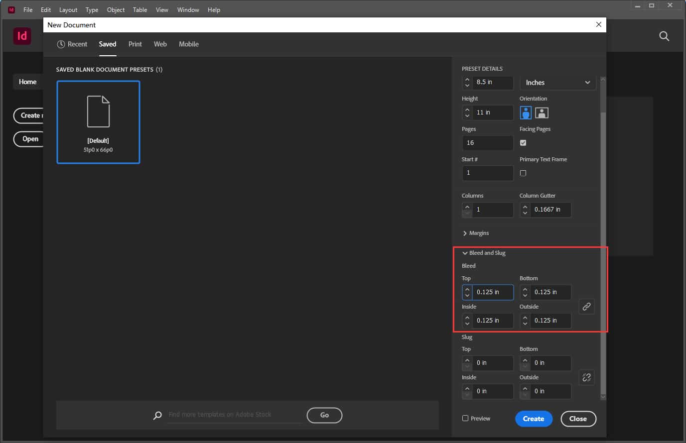Click the Pages input field showing 16
The height and width of the screenshot is (443, 686).
[x=488, y=143]
